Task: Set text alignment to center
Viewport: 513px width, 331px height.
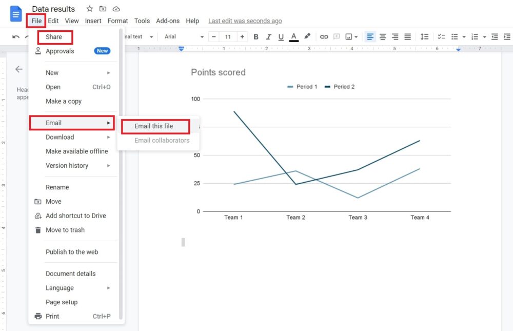Action: [x=382, y=36]
